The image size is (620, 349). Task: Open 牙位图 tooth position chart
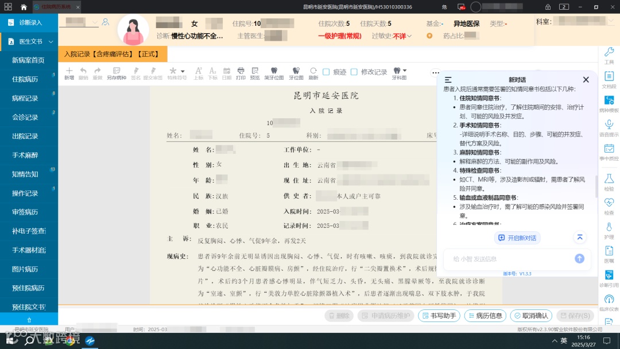296,71
